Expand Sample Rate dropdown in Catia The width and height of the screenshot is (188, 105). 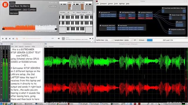coord(128,40)
